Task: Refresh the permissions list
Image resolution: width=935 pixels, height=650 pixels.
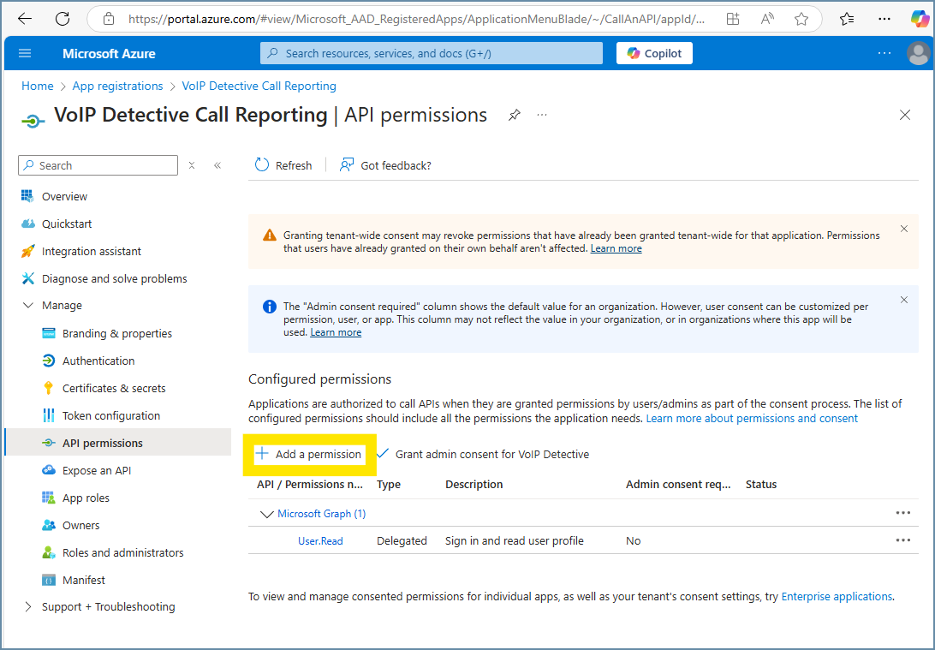Action: (x=283, y=165)
